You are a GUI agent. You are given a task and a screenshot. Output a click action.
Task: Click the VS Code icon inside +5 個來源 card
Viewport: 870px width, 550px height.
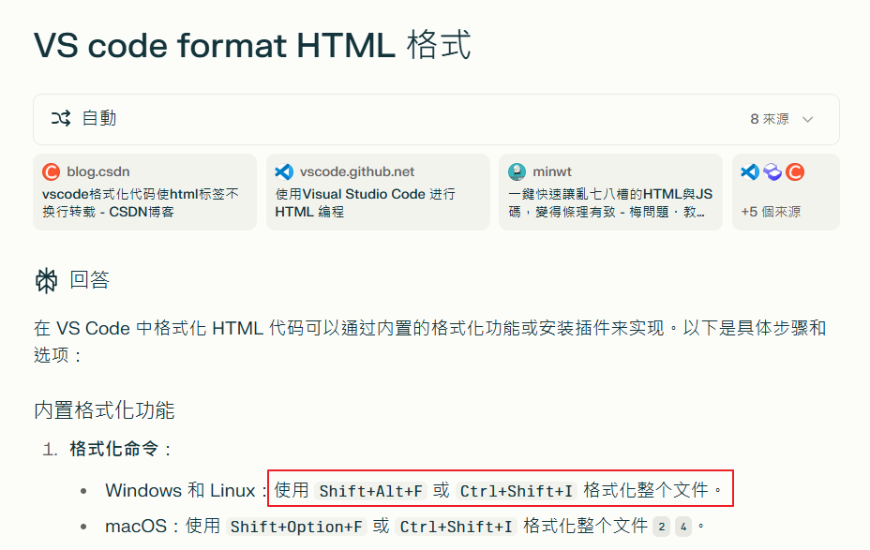coord(750,172)
